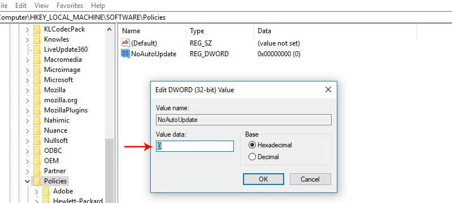Click the Partner folder icon
452x203 pixels.
click(x=37, y=171)
